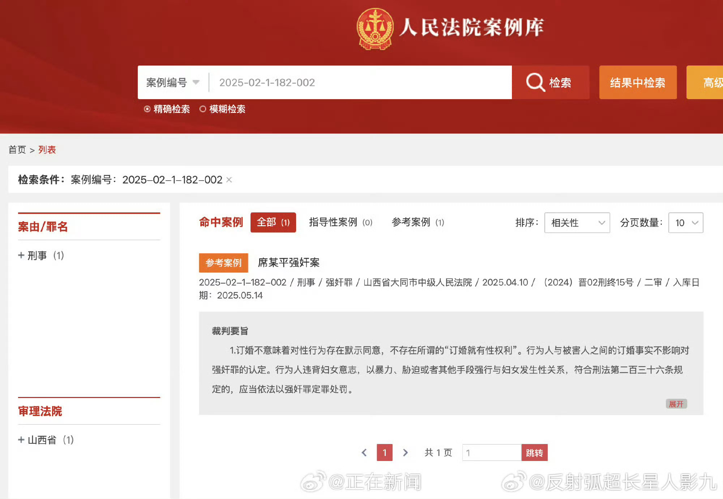723x499 pixels.
Task: Go to next page arrow
Action: [x=405, y=452]
